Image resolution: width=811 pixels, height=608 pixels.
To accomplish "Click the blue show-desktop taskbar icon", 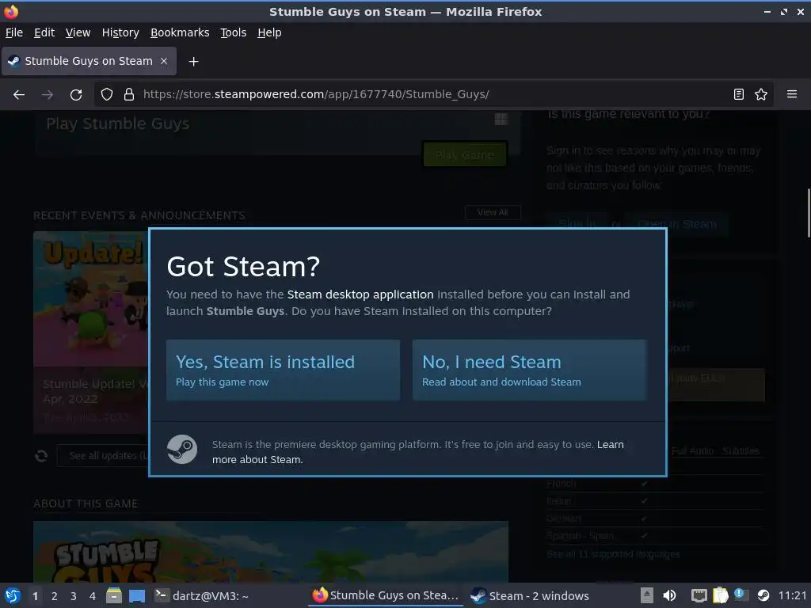I will [x=136, y=595].
